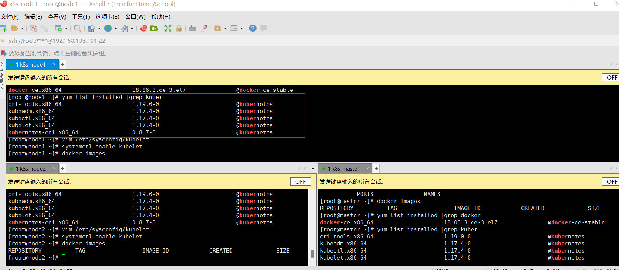
Task: Toggle full screen with green arrows icon
Action: tap(168, 28)
